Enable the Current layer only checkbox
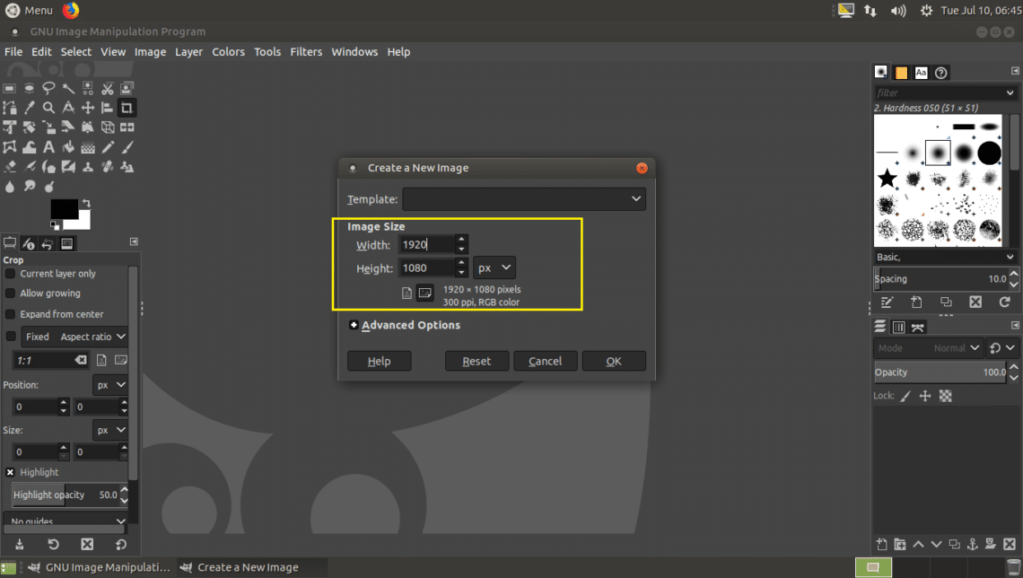This screenshot has height=578, width=1023. point(11,274)
